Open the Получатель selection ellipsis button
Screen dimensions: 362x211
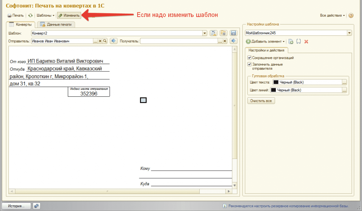click(x=220, y=41)
